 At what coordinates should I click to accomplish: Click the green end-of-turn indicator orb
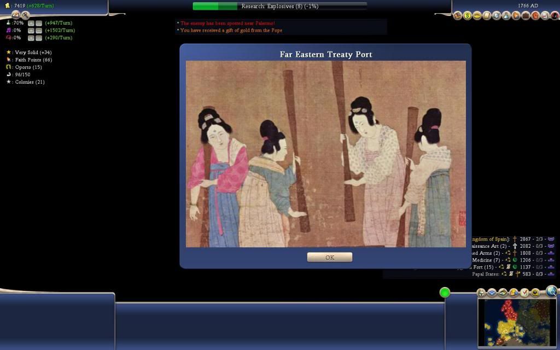coord(444,293)
